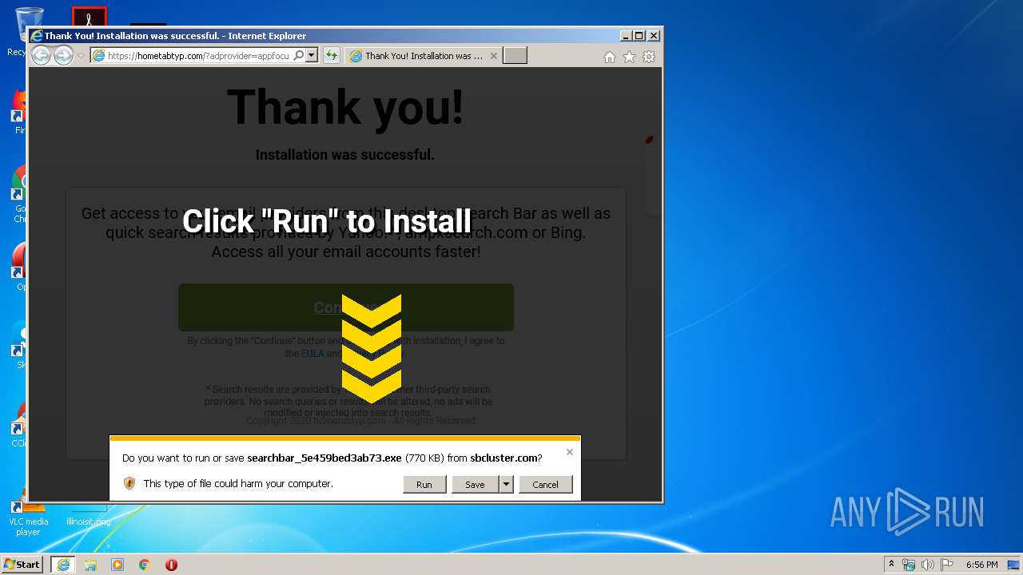Viewport: 1023px width, 575px height.
Task: Cancel the searchbar exe download
Action: [545, 484]
